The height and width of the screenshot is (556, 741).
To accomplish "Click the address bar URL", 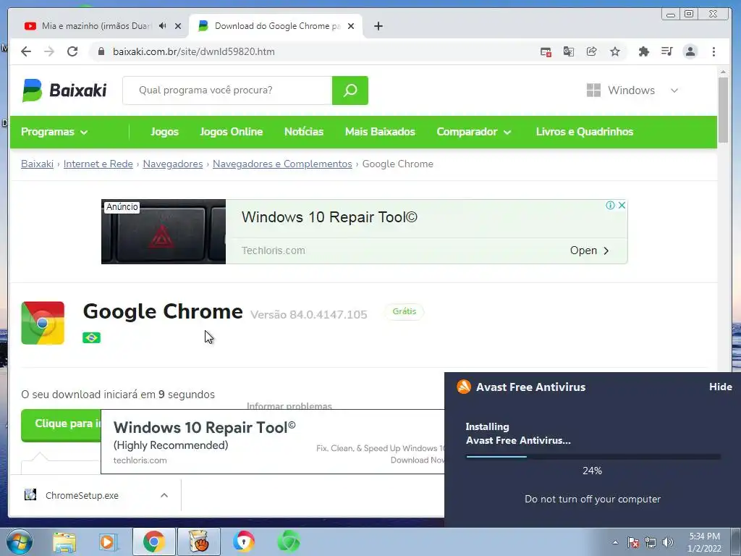I will (194, 51).
